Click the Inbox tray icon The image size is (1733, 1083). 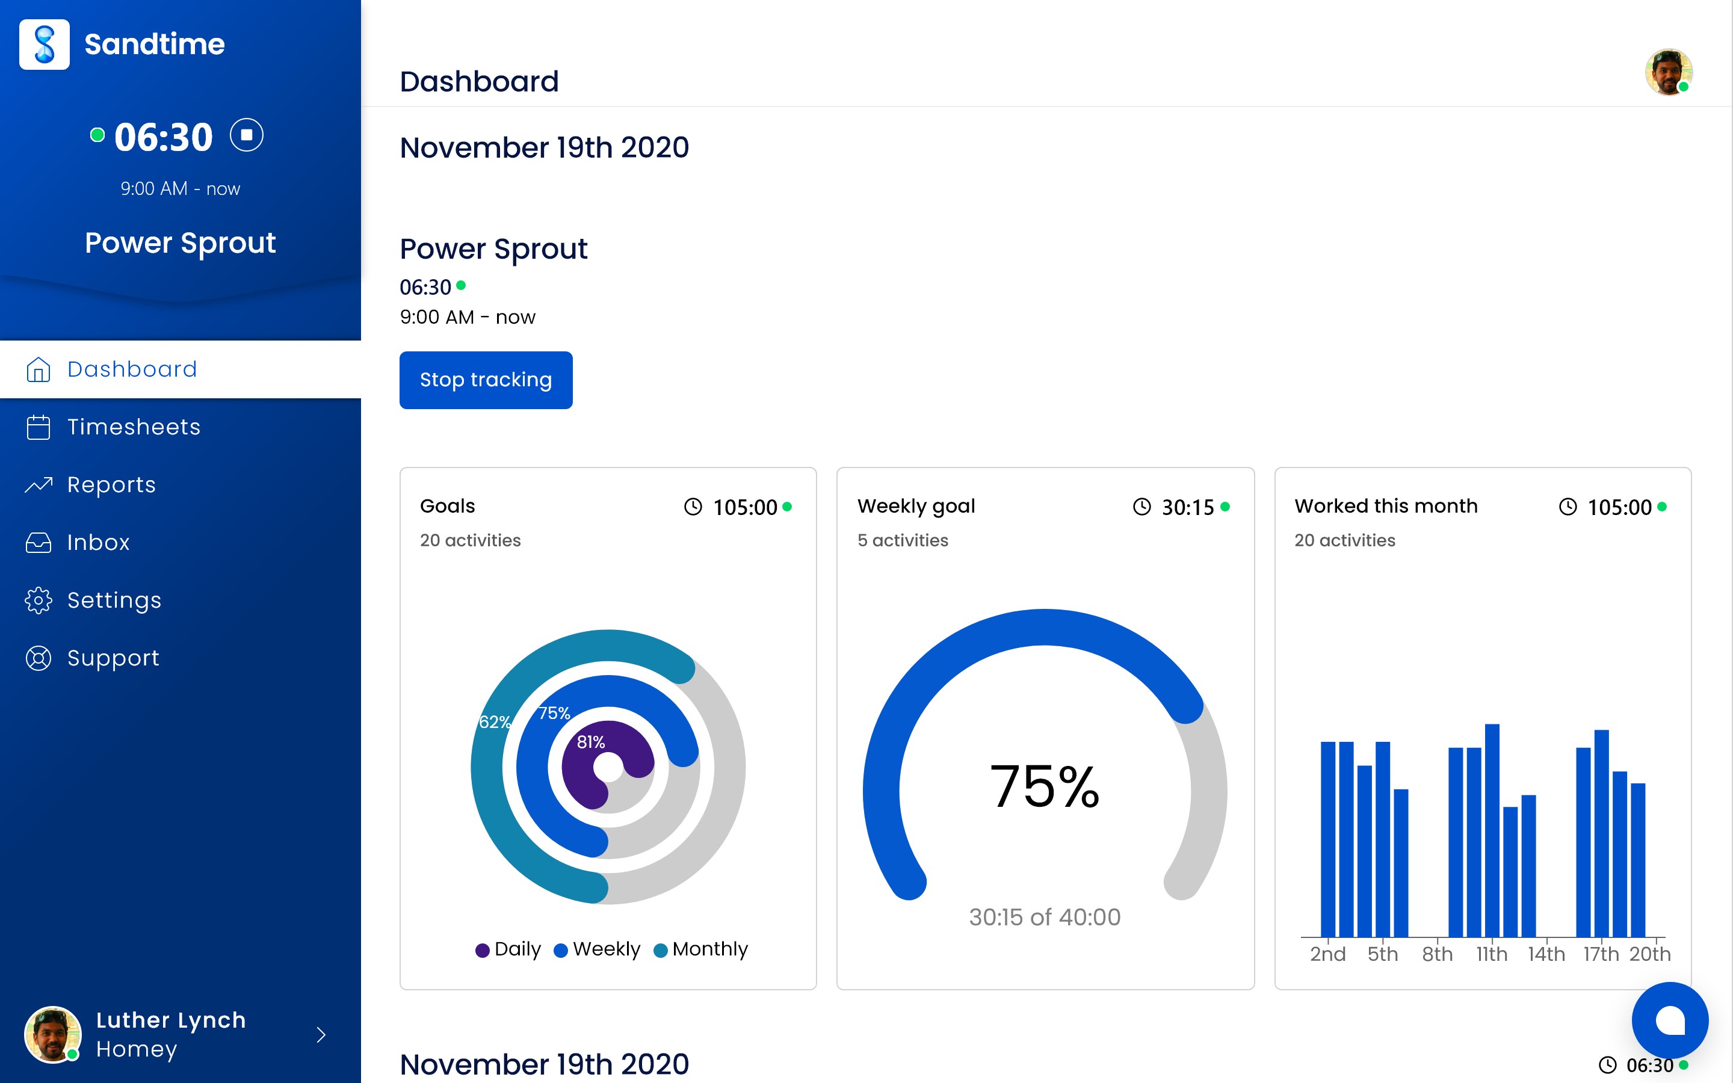tap(38, 543)
